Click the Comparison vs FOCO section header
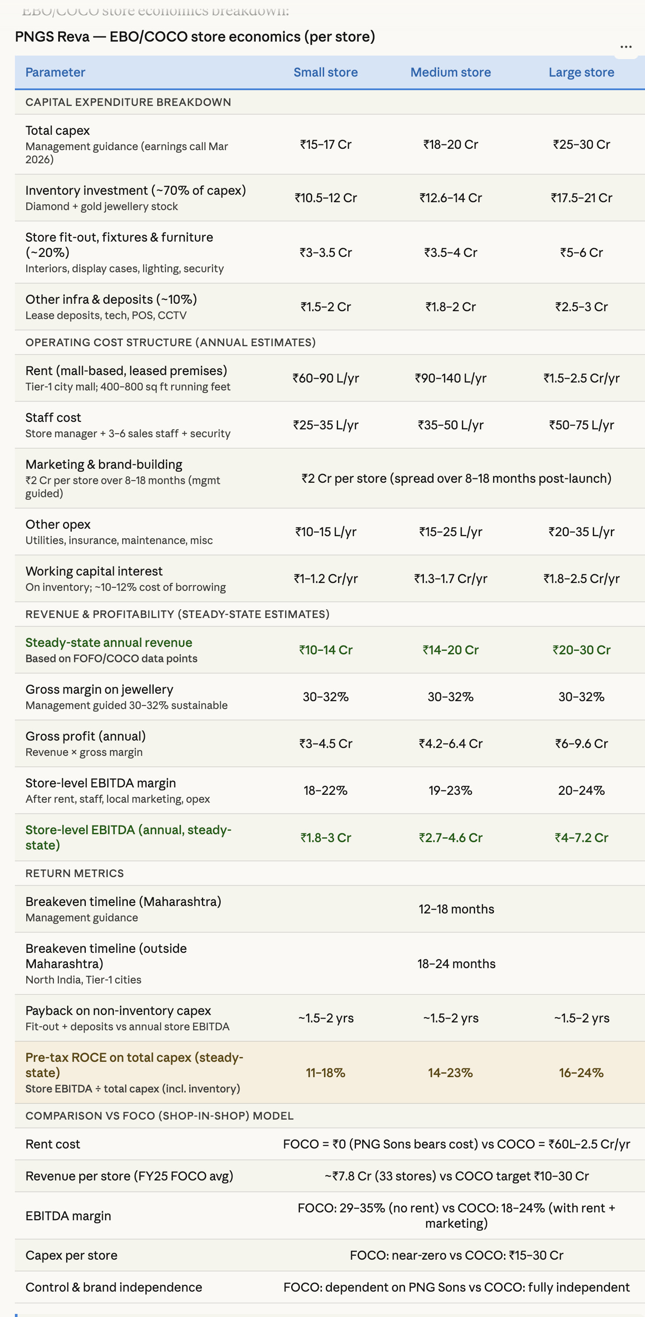 pos(159,1116)
